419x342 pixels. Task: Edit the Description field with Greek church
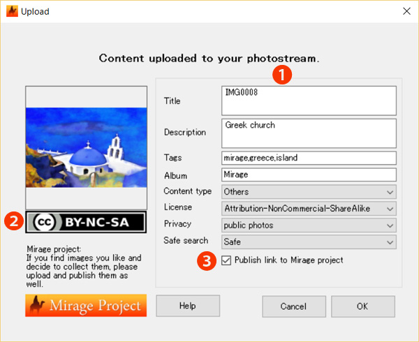click(309, 133)
